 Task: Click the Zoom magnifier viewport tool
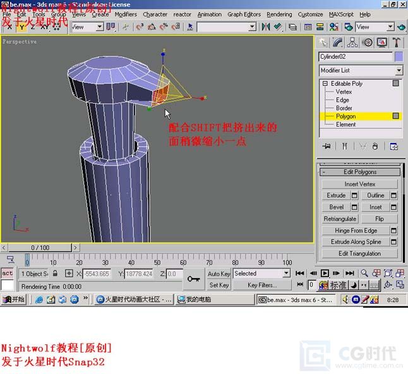[364, 273]
